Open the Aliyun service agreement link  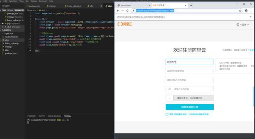coord(178,114)
